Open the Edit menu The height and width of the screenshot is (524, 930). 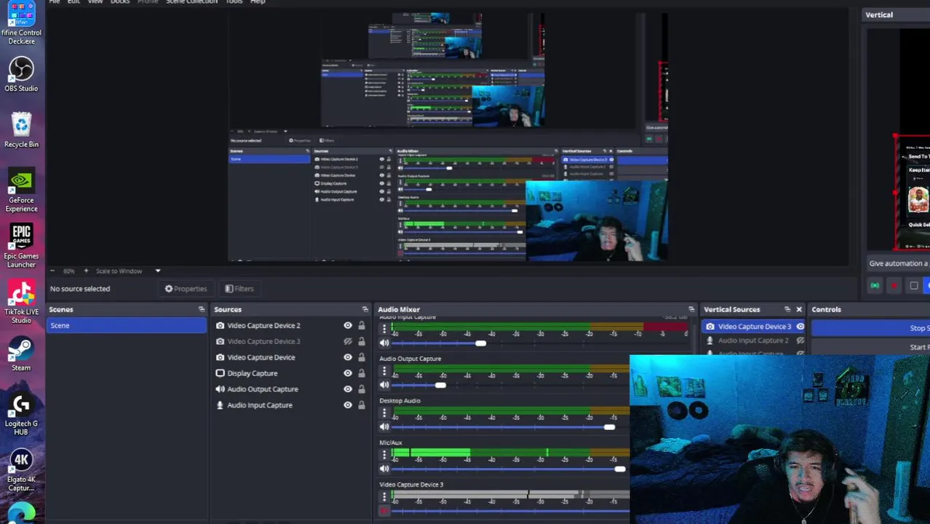point(73,1)
